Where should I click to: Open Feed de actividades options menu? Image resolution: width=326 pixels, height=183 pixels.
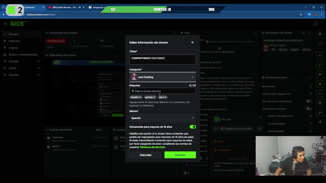point(107,130)
